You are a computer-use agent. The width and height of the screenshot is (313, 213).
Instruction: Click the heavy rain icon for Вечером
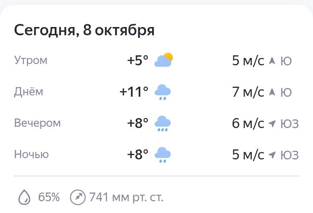163,123
